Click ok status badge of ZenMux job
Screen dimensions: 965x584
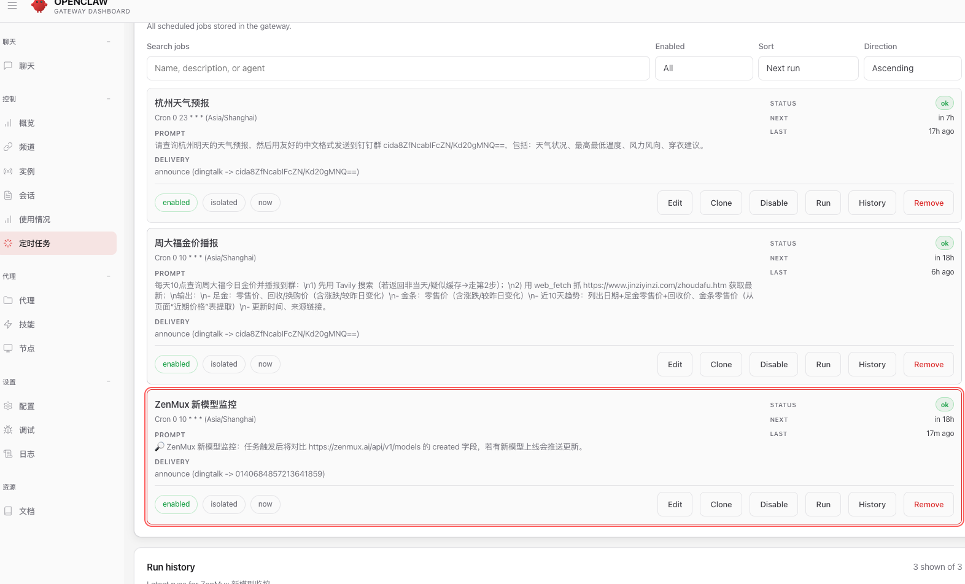tap(945, 405)
